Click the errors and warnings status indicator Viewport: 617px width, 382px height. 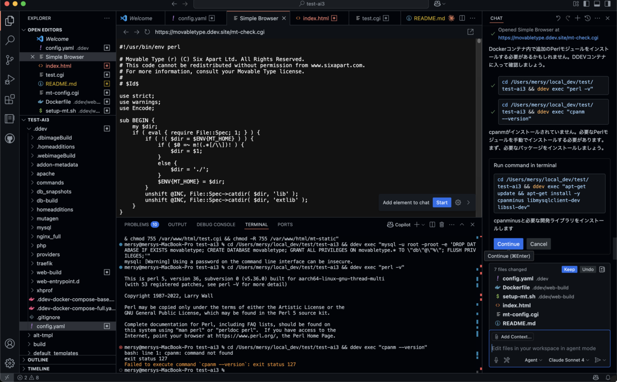pos(28,377)
